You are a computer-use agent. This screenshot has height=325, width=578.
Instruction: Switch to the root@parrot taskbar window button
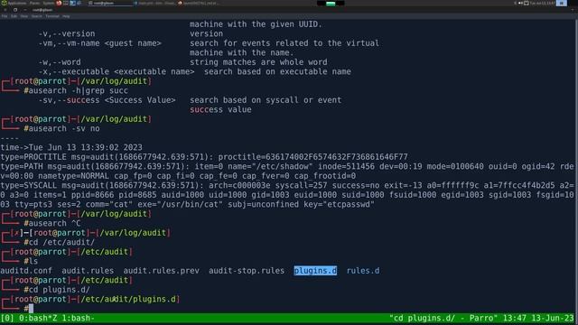pyautogui.click(x=109, y=3)
